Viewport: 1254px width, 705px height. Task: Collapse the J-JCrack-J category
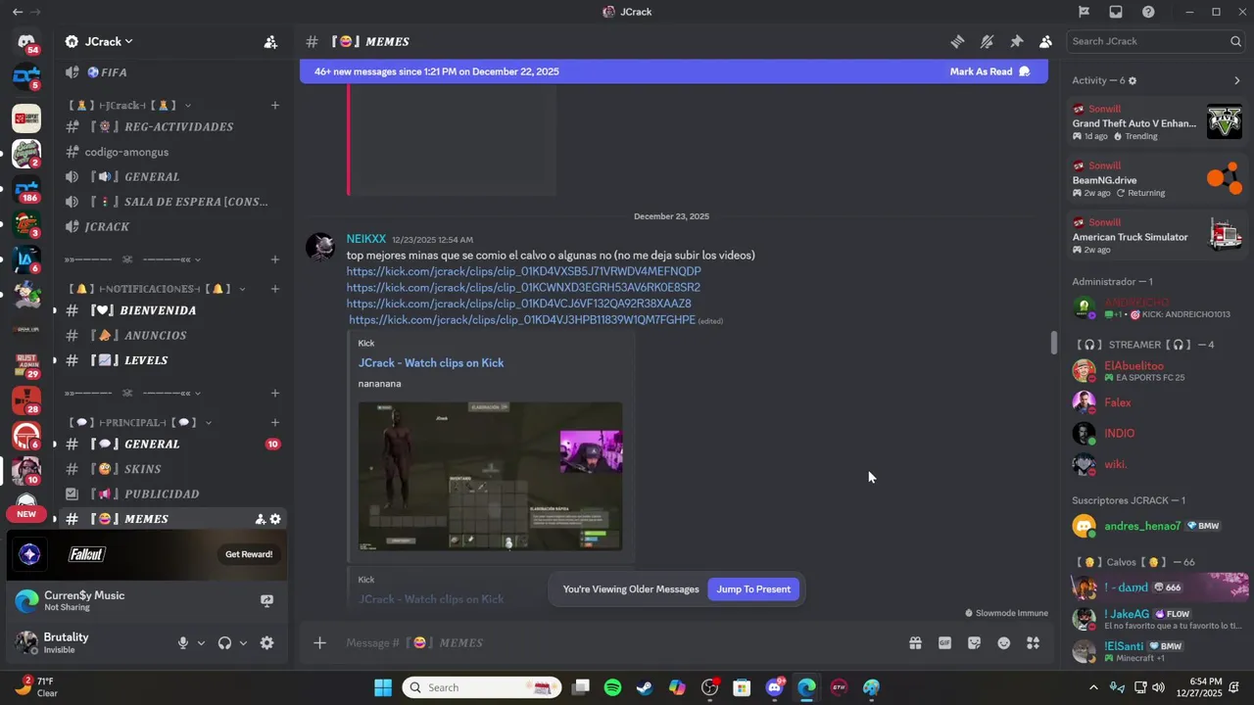(129, 105)
